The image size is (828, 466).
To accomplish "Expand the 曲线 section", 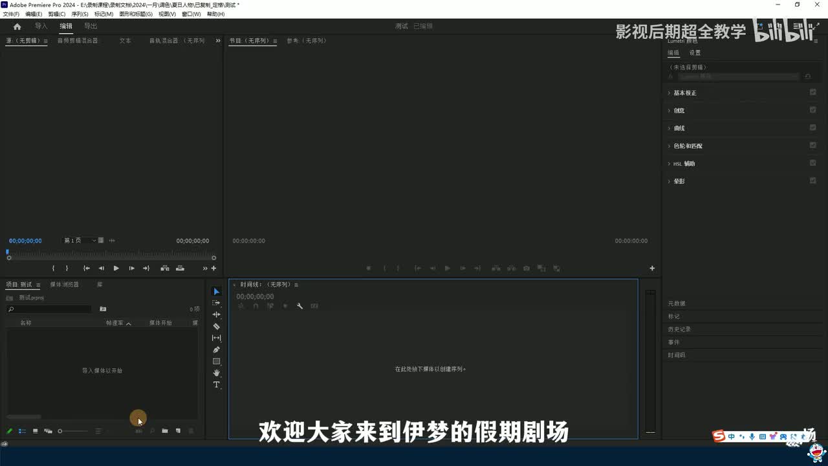I will (x=669, y=128).
